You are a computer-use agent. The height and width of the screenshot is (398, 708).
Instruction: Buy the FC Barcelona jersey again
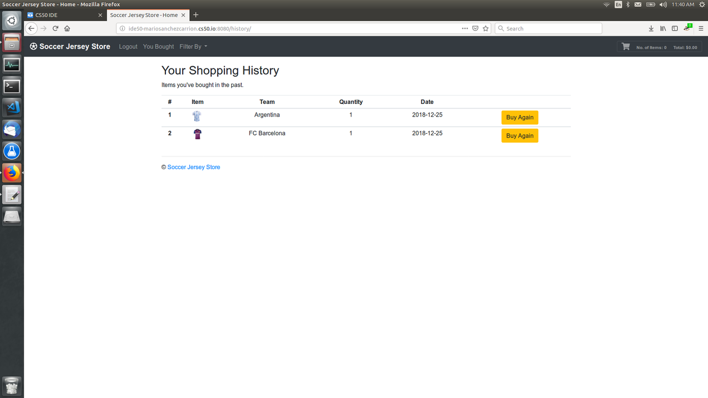[519, 136]
